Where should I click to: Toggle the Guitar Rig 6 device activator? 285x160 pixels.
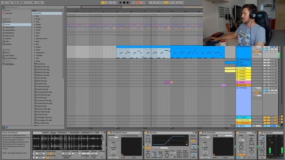tap(201, 133)
